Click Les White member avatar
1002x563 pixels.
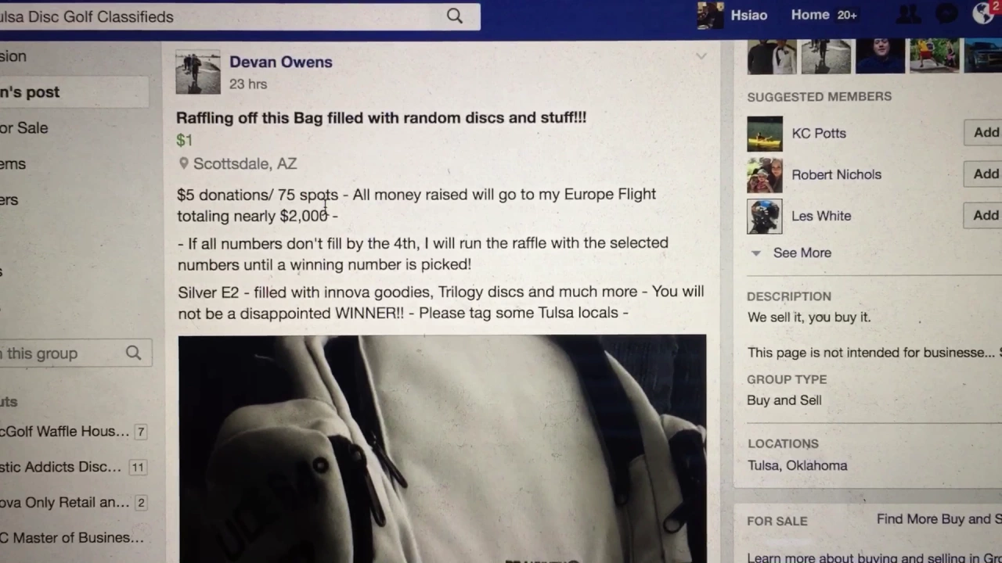[x=764, y=216]
